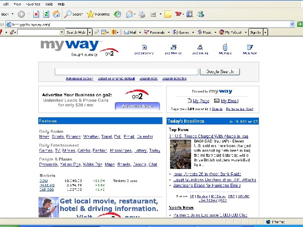Image resolution: width=303 pixels, height=227 pixels.
Task: Click the Edit with Word icon
Action: pyautogui.click(x=153, y=14)
